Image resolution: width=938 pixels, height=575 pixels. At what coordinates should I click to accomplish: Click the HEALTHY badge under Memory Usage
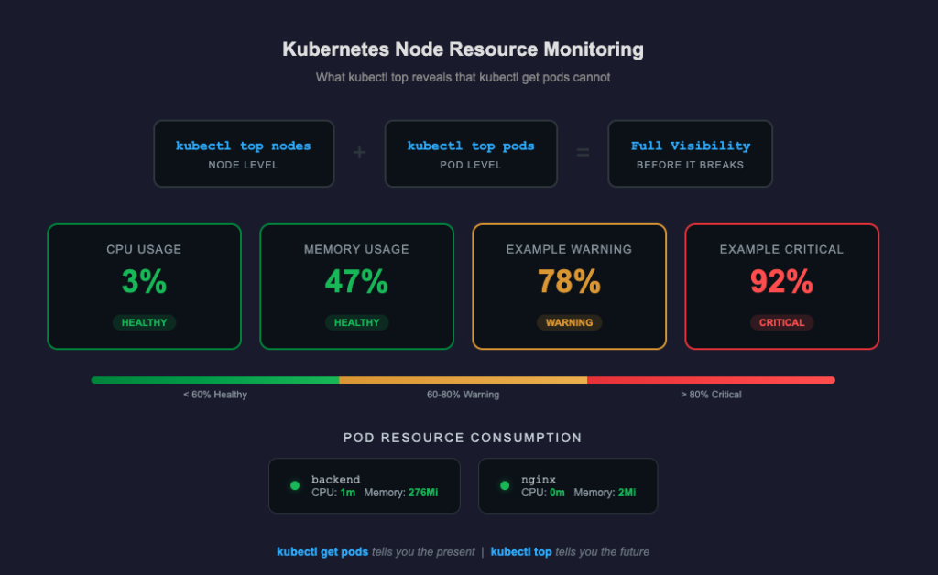(356, 322)
